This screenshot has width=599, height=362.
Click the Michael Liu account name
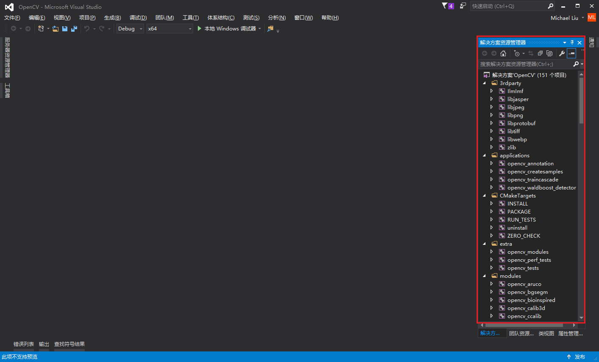(x=564, y=18)
